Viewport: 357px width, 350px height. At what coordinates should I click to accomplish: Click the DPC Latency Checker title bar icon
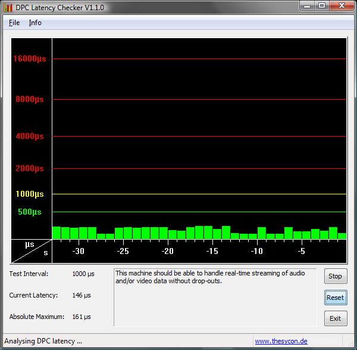pyautogui.click(x=8, y=7)
